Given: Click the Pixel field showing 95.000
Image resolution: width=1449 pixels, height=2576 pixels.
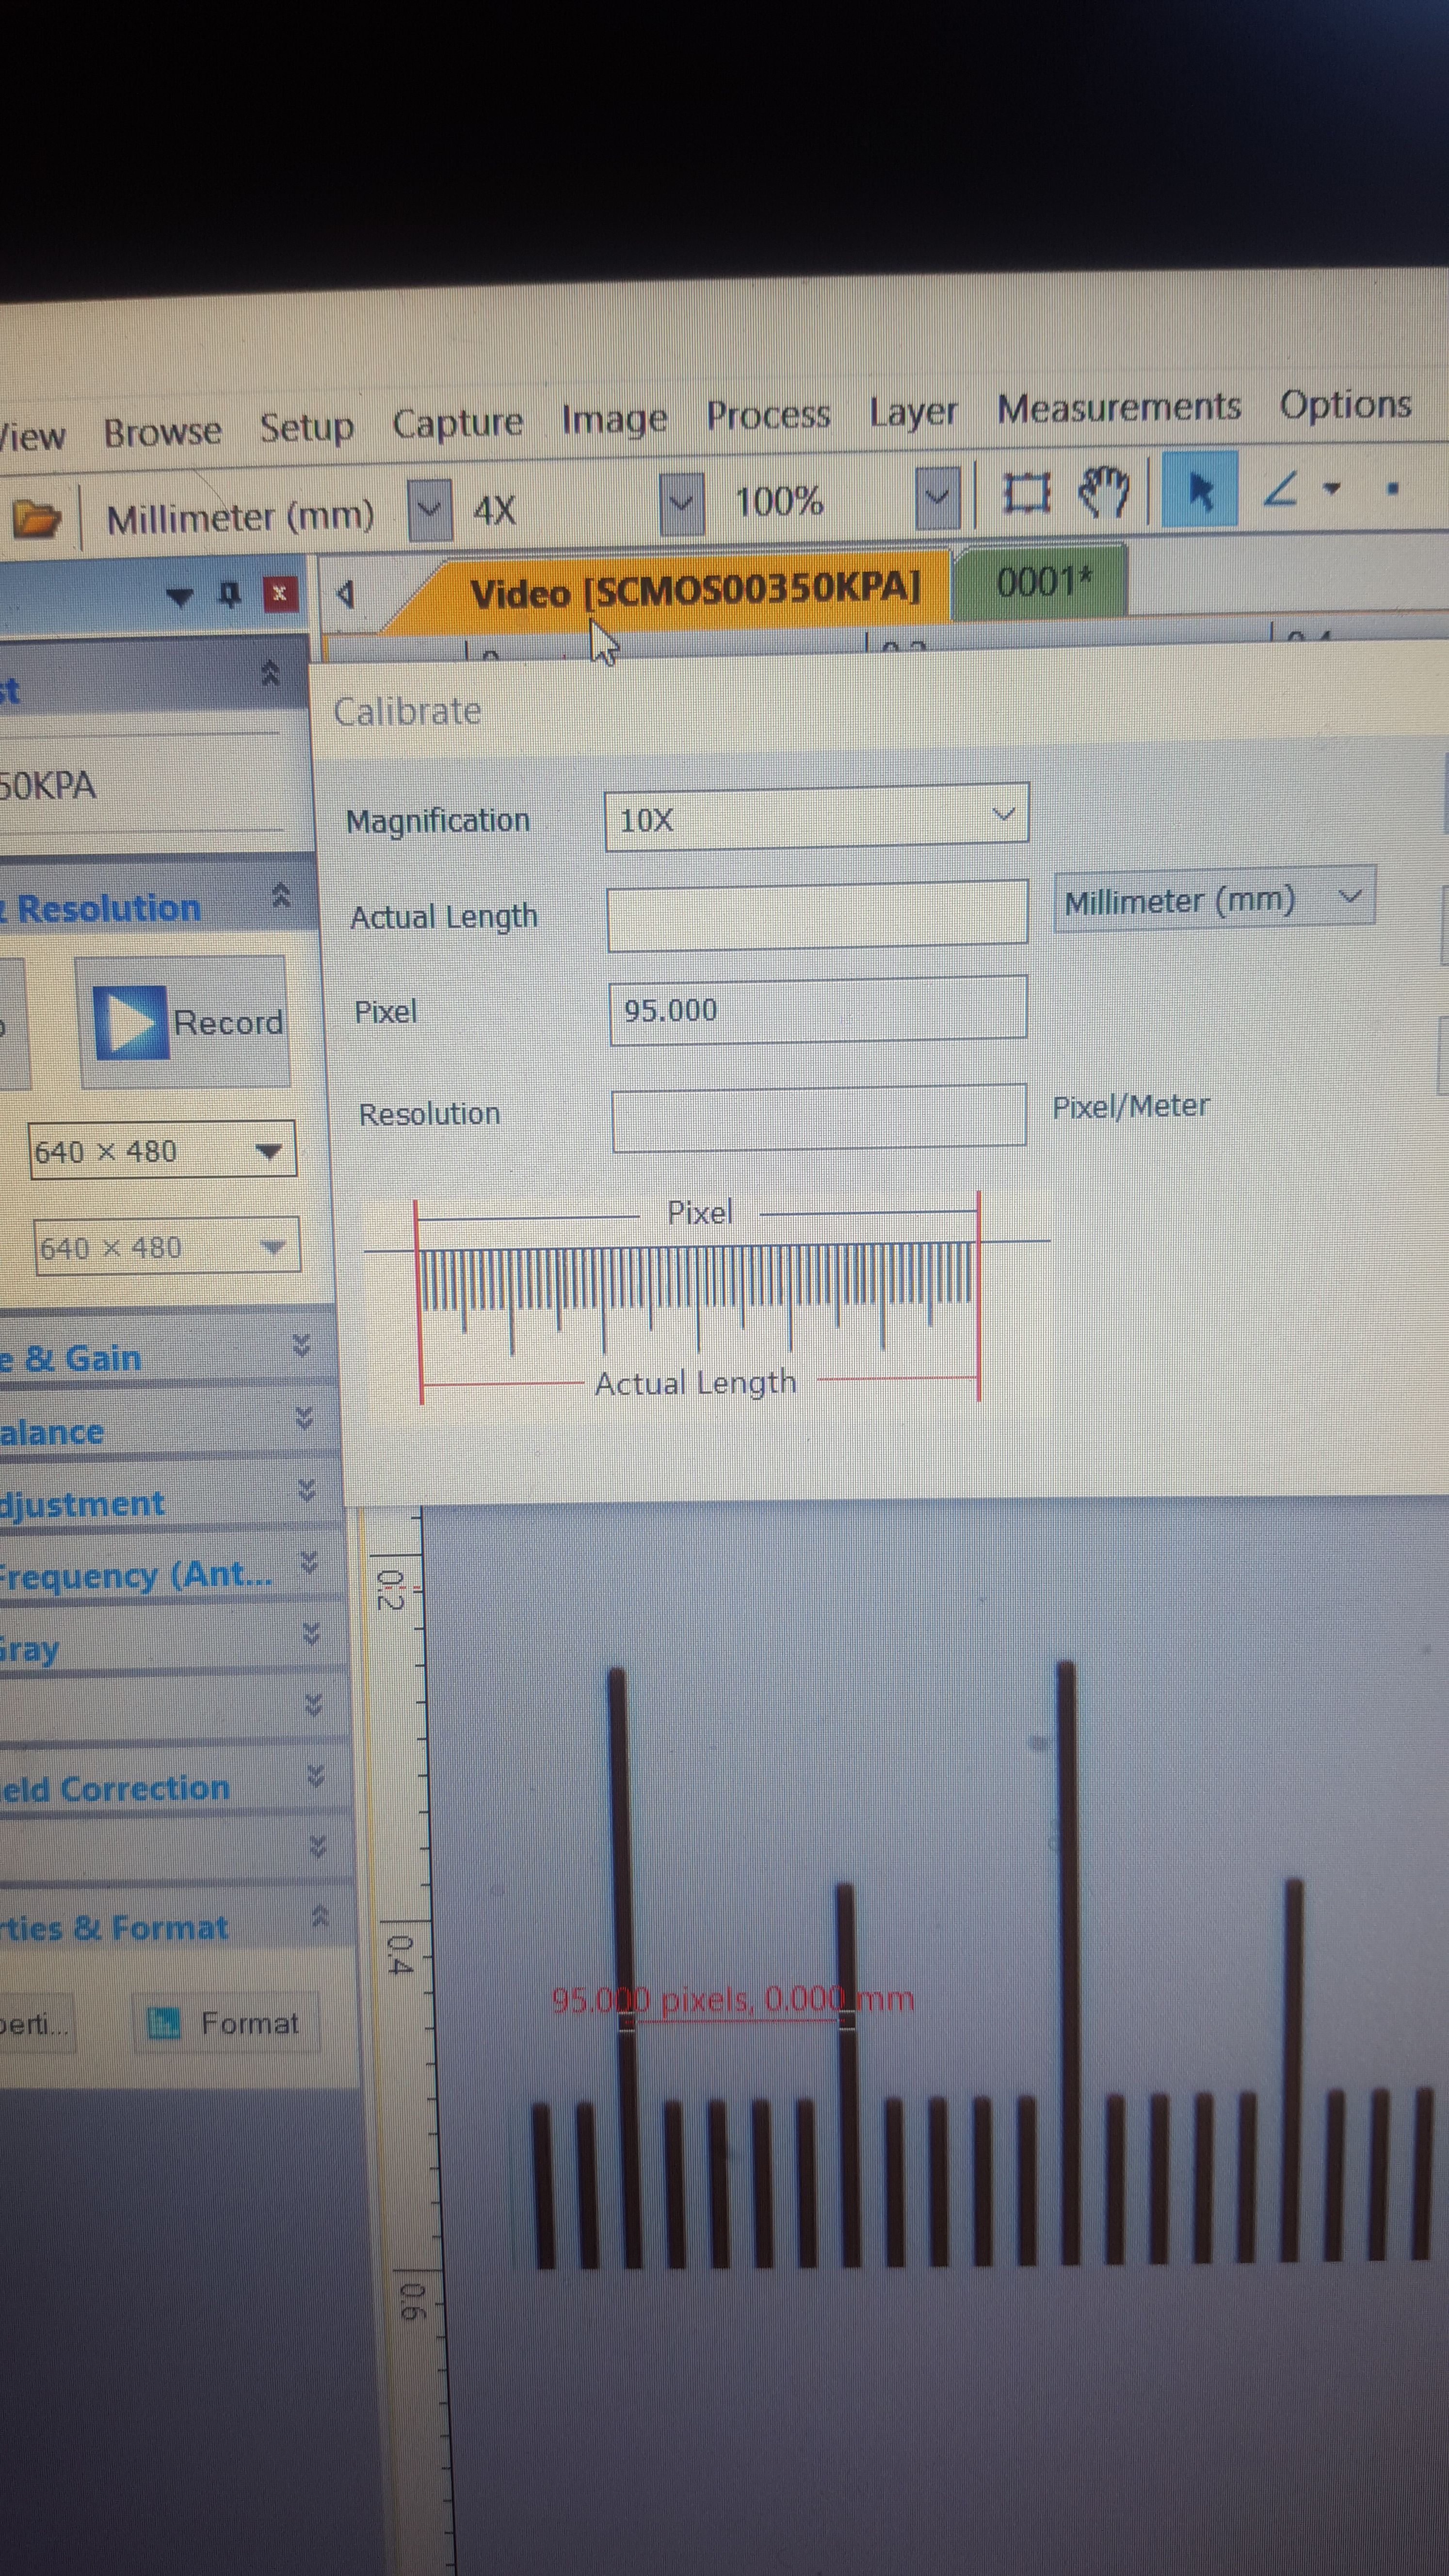Looking at the screenshot, I should pos(818,1010).
